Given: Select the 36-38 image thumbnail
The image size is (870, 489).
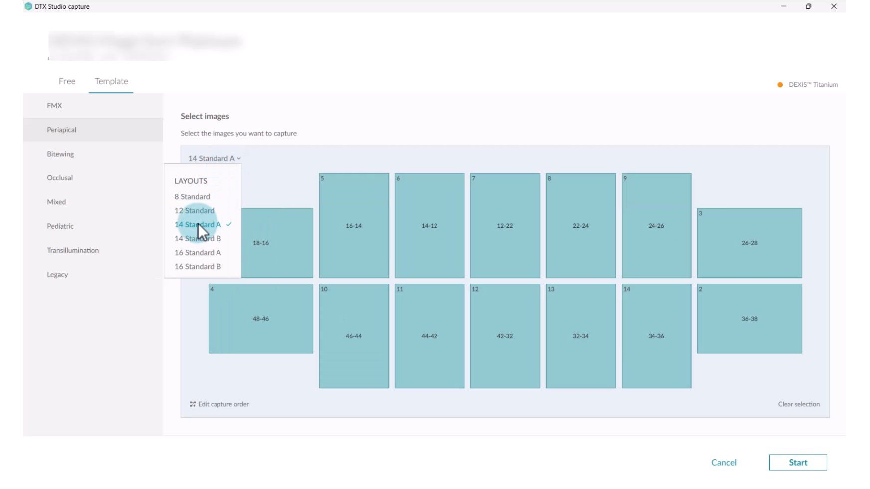Looking at the screenshot, I should click(750, 319).
